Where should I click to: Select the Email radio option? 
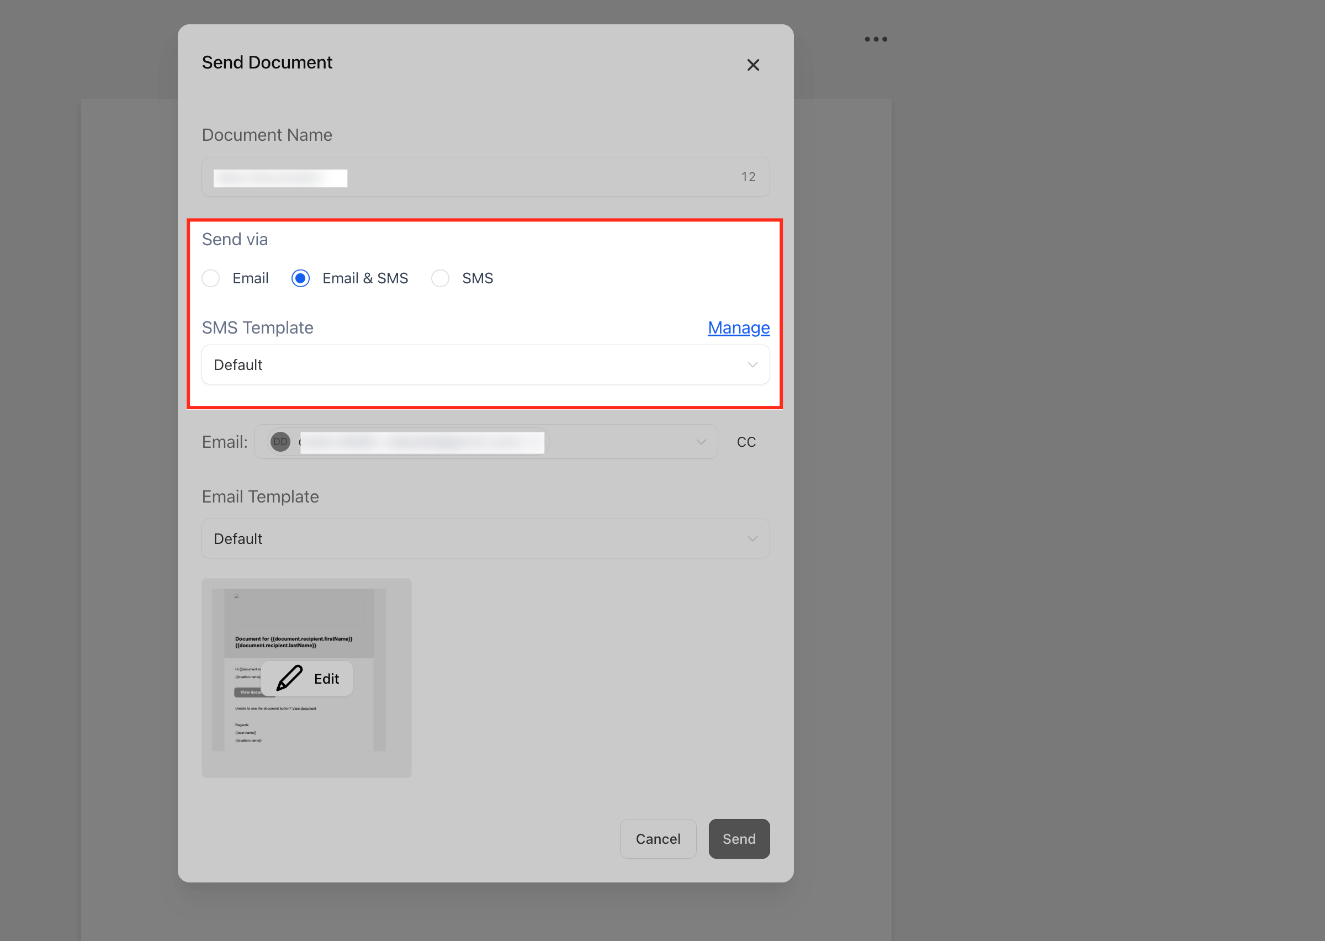(211, 278)
